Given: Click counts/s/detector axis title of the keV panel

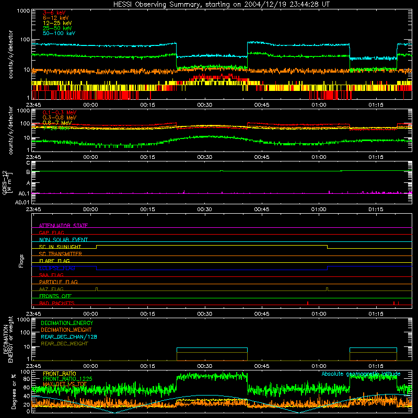Looking at the screenshot, I should 10,54.
